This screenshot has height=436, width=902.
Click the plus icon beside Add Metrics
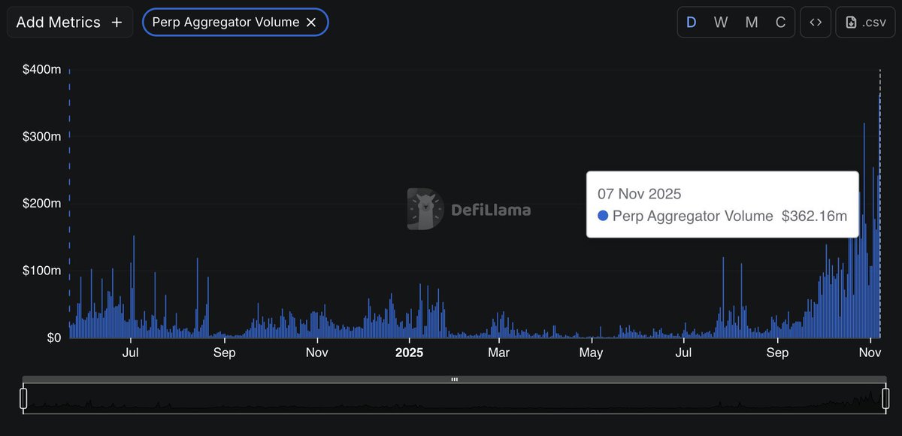(x=117, y=23)
